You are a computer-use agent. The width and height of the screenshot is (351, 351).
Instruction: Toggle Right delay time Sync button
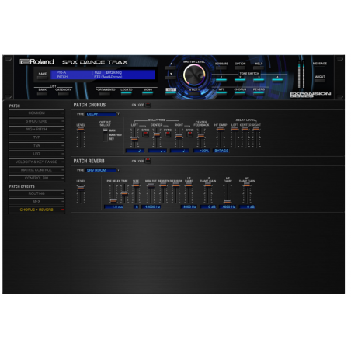189,134
